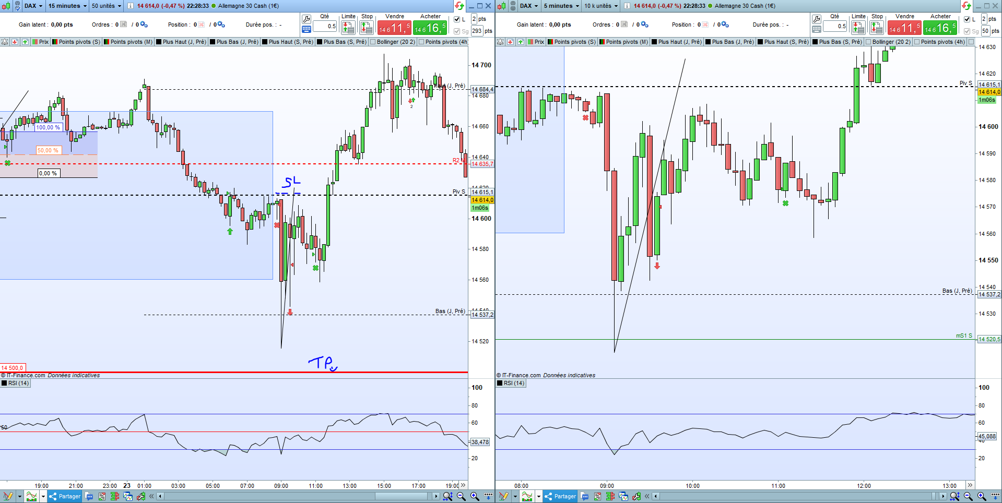Click the 293 pts field in 15 minutes chart
The image size is (1002, 503).
coord(477,31)
